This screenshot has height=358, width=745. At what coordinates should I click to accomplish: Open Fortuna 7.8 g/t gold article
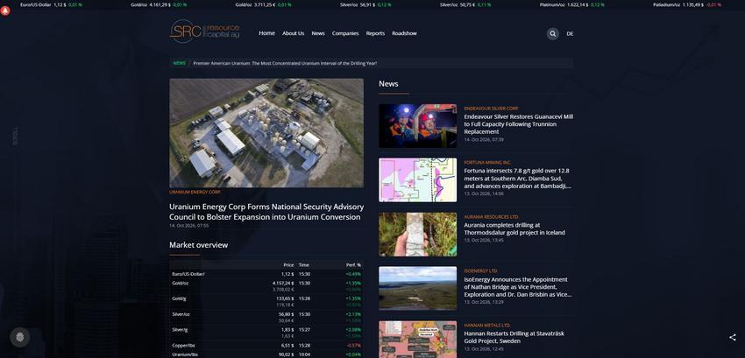517,178
